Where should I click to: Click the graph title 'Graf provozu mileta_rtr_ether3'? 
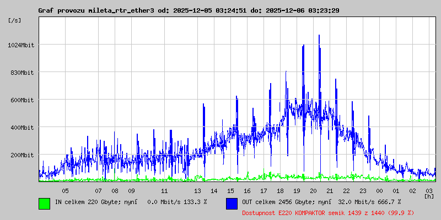coord(96,10)
